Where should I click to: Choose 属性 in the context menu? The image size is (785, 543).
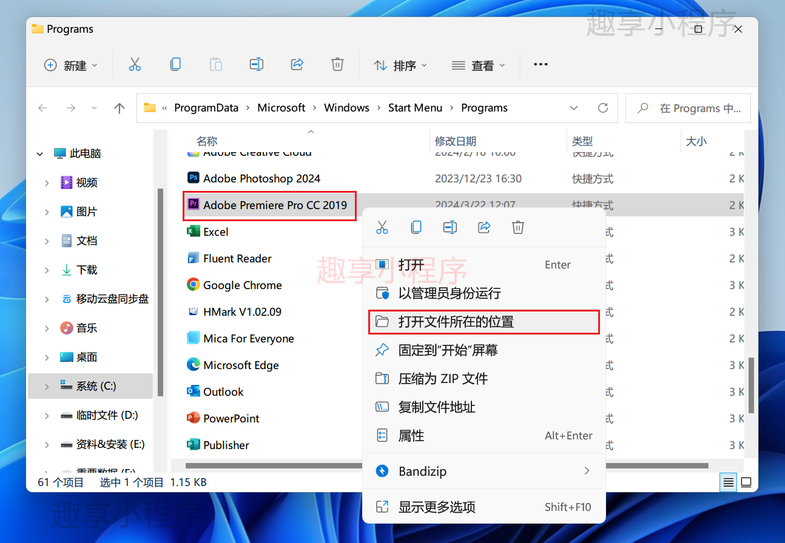[484, 436]
